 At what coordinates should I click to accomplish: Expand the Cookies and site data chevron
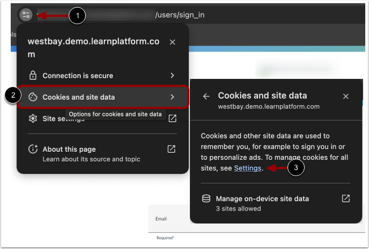click(173, 97)
